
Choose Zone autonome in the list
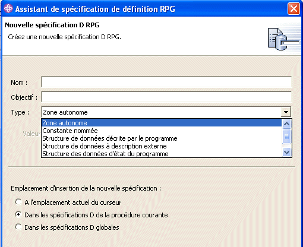click(x=162, y=123)
